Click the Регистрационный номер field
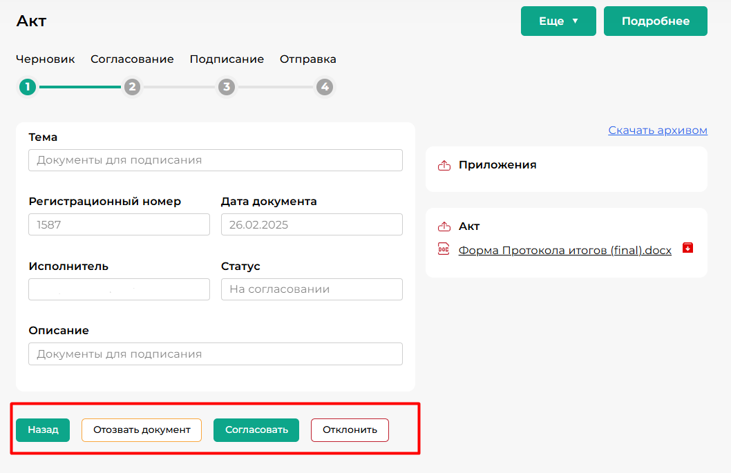Screen dimensions: 731x473 [119, 225]
